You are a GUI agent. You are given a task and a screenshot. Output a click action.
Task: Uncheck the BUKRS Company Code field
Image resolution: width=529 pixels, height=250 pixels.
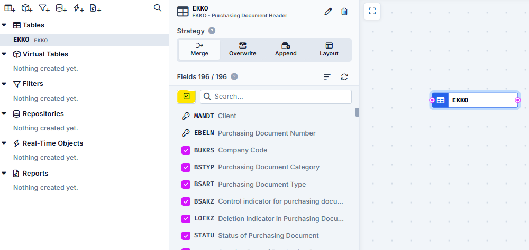click(x=186, y=150)
